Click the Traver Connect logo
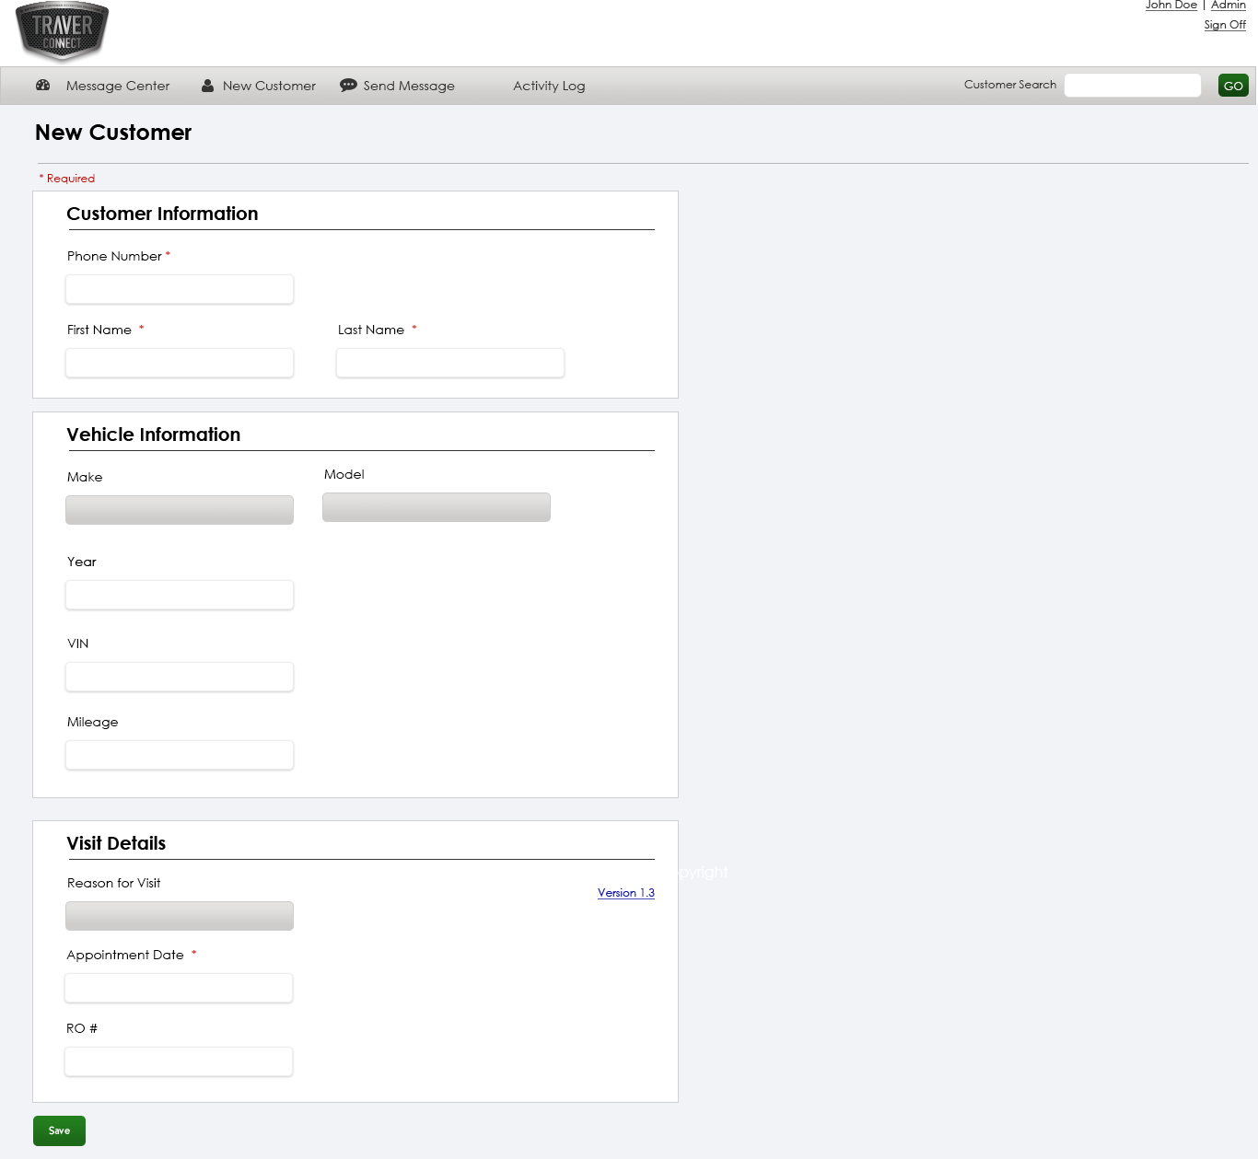1258x1159 pixels. point(62,32)
